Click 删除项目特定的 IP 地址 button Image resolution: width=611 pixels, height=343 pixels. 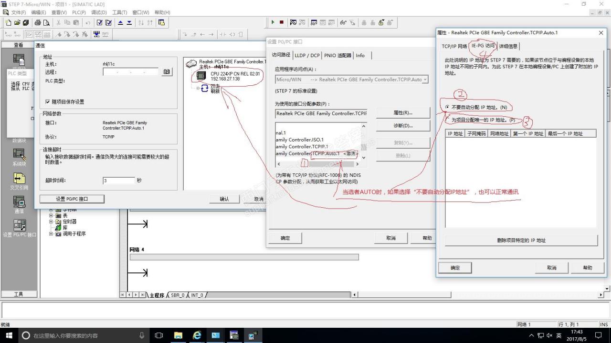point(521,241)
